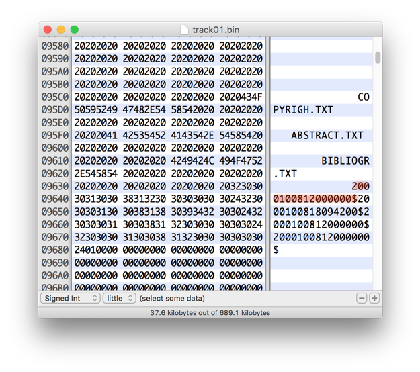Click the lone $ character in row 09680

(x=276, y=250)
